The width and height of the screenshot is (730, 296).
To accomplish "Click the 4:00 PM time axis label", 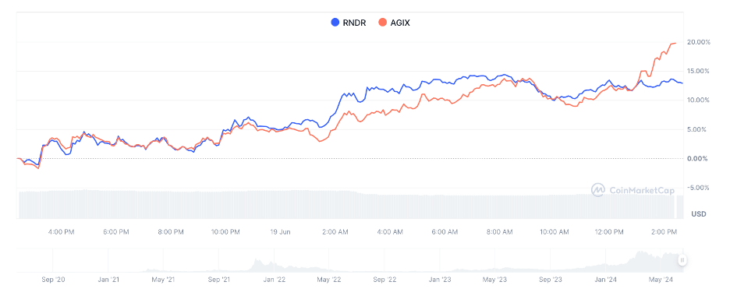I will click(62, 231).
